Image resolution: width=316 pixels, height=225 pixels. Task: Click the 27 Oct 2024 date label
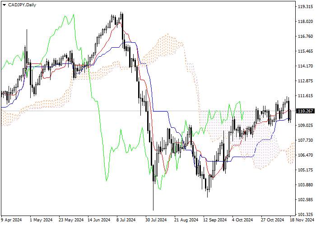(273, 220)
